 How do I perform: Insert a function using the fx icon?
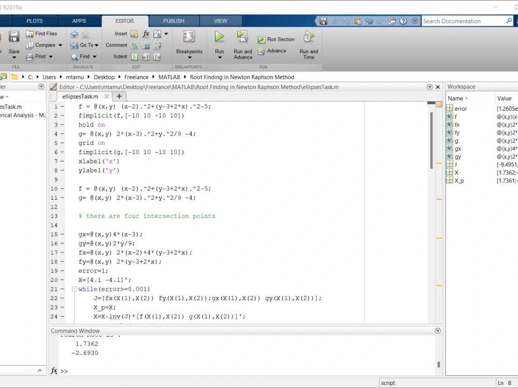click(146, 34)
